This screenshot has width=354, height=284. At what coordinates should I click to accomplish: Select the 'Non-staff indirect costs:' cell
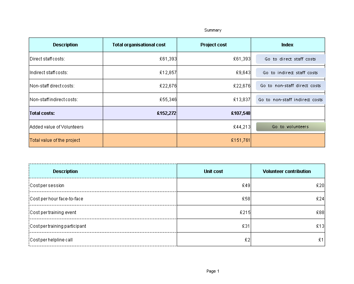[66, 100]
